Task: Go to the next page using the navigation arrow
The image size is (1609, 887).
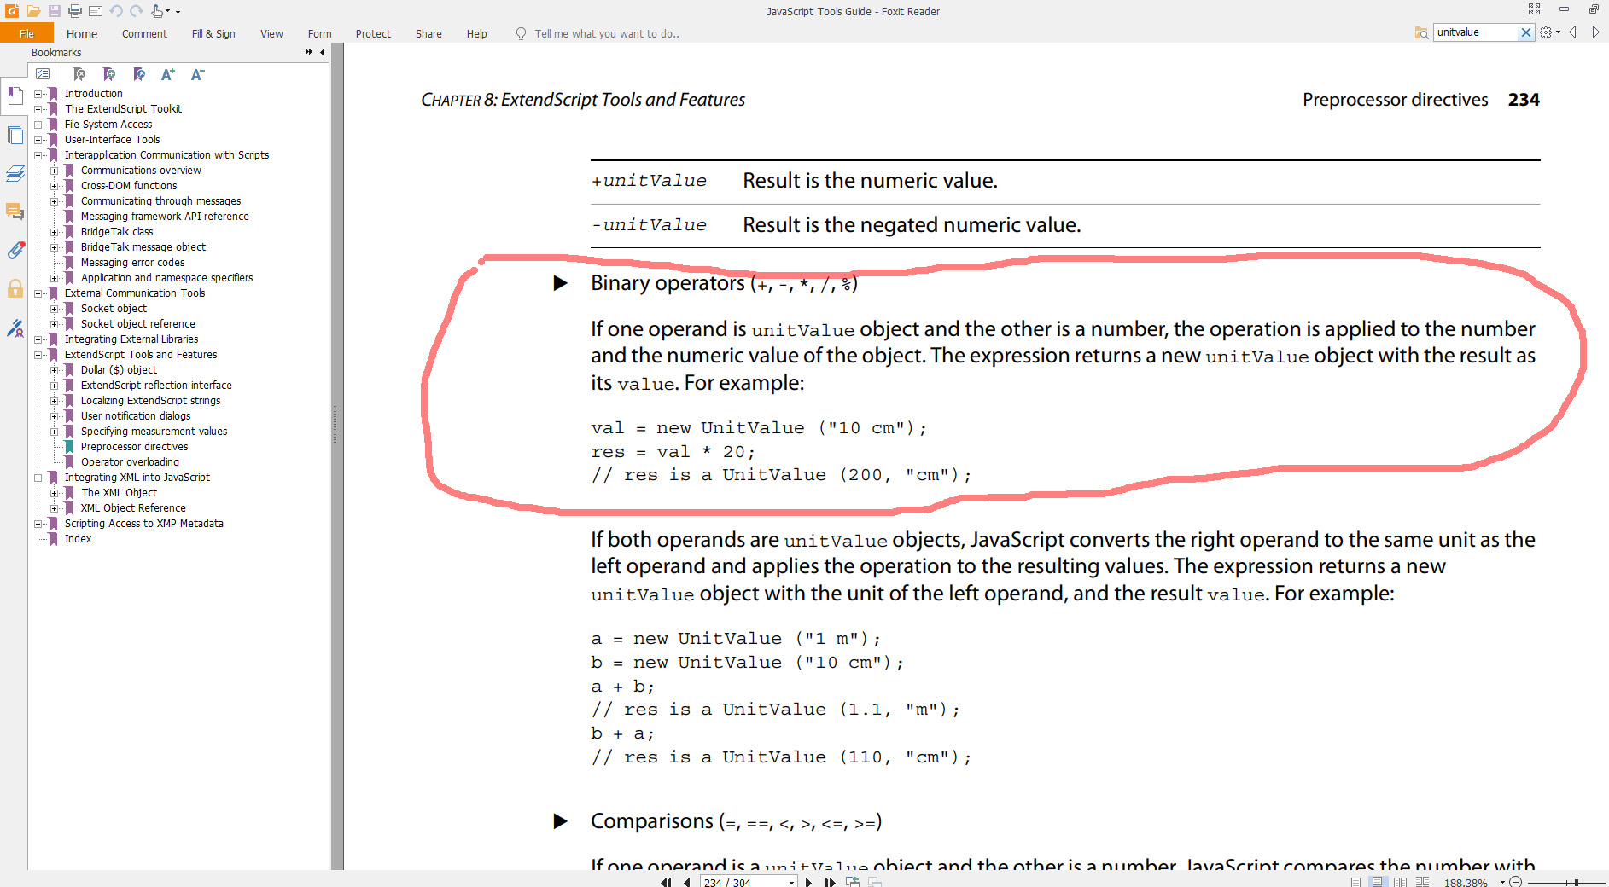Action: 808,882
